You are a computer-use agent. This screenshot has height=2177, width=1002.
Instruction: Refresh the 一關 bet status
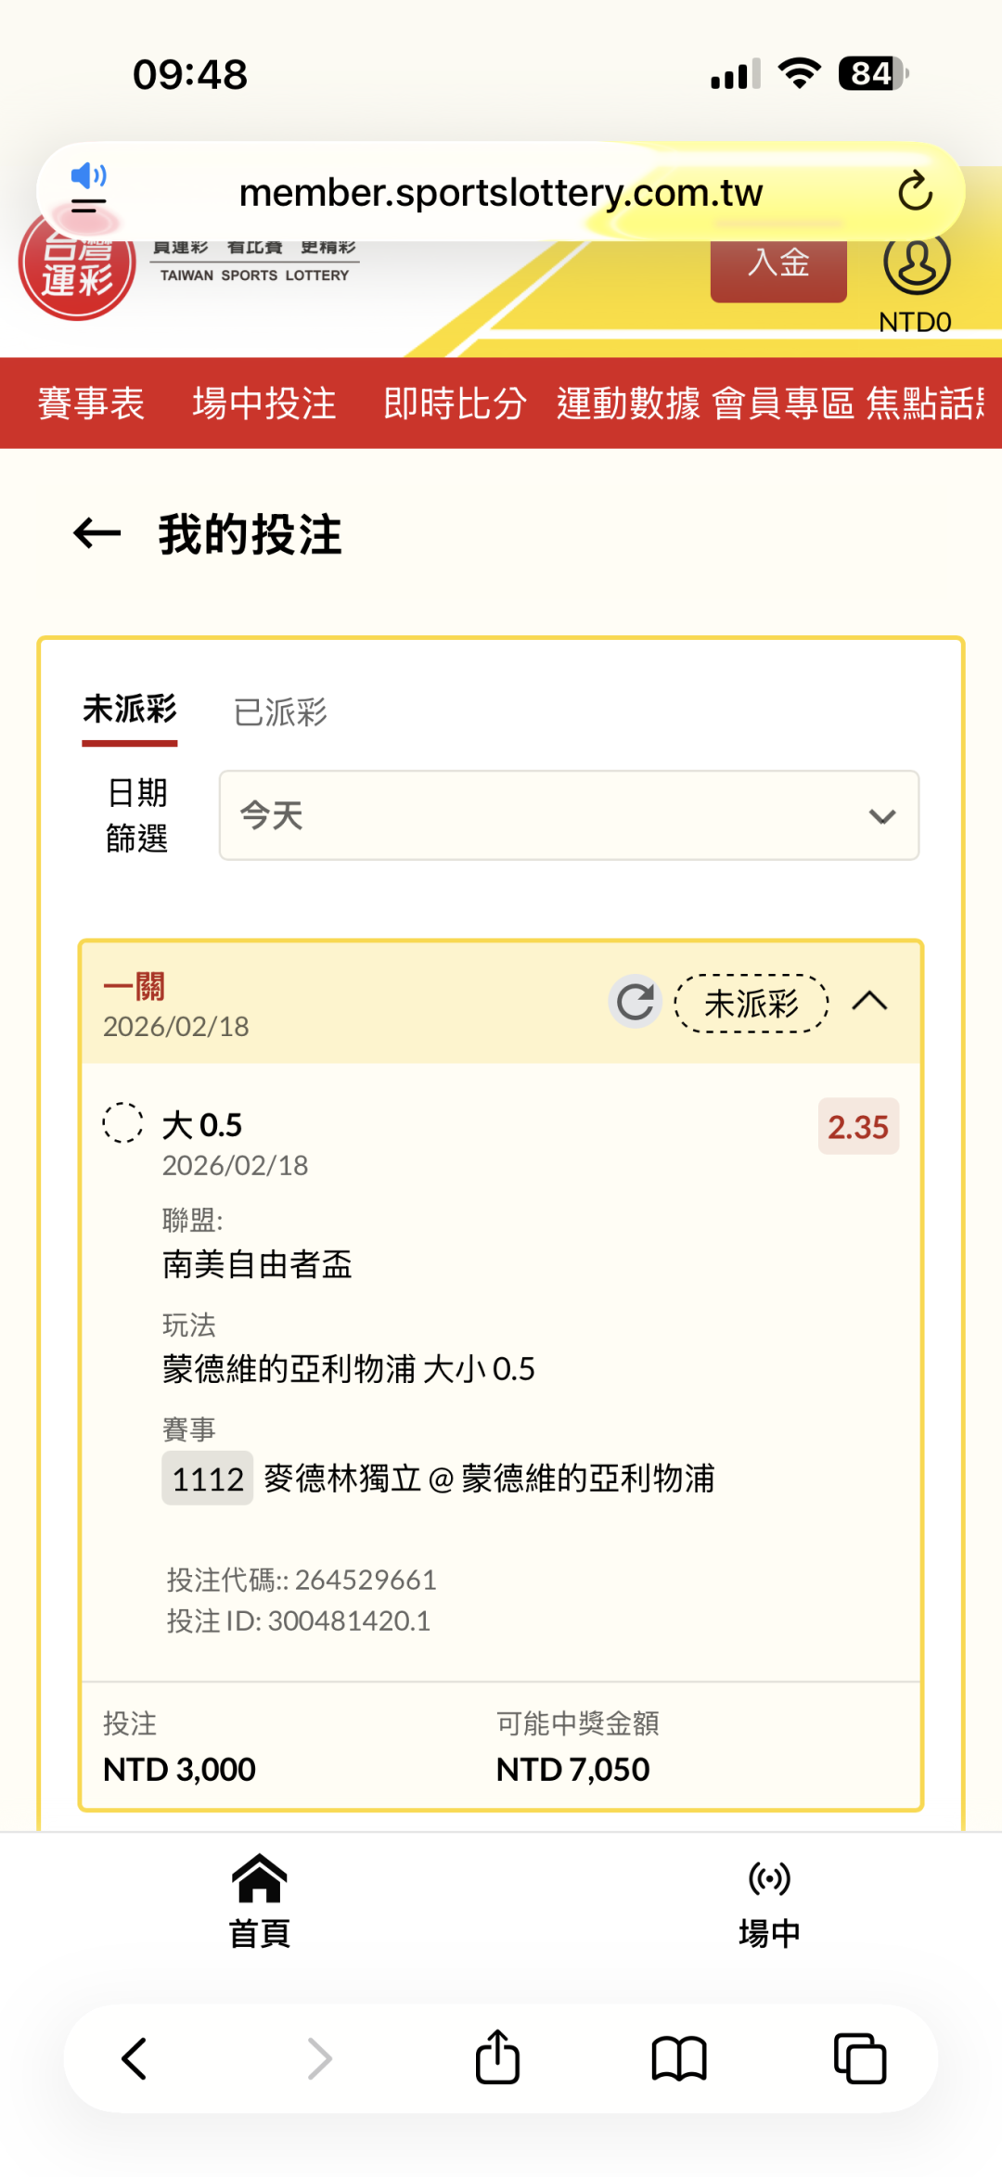[x=636, y=1002]
